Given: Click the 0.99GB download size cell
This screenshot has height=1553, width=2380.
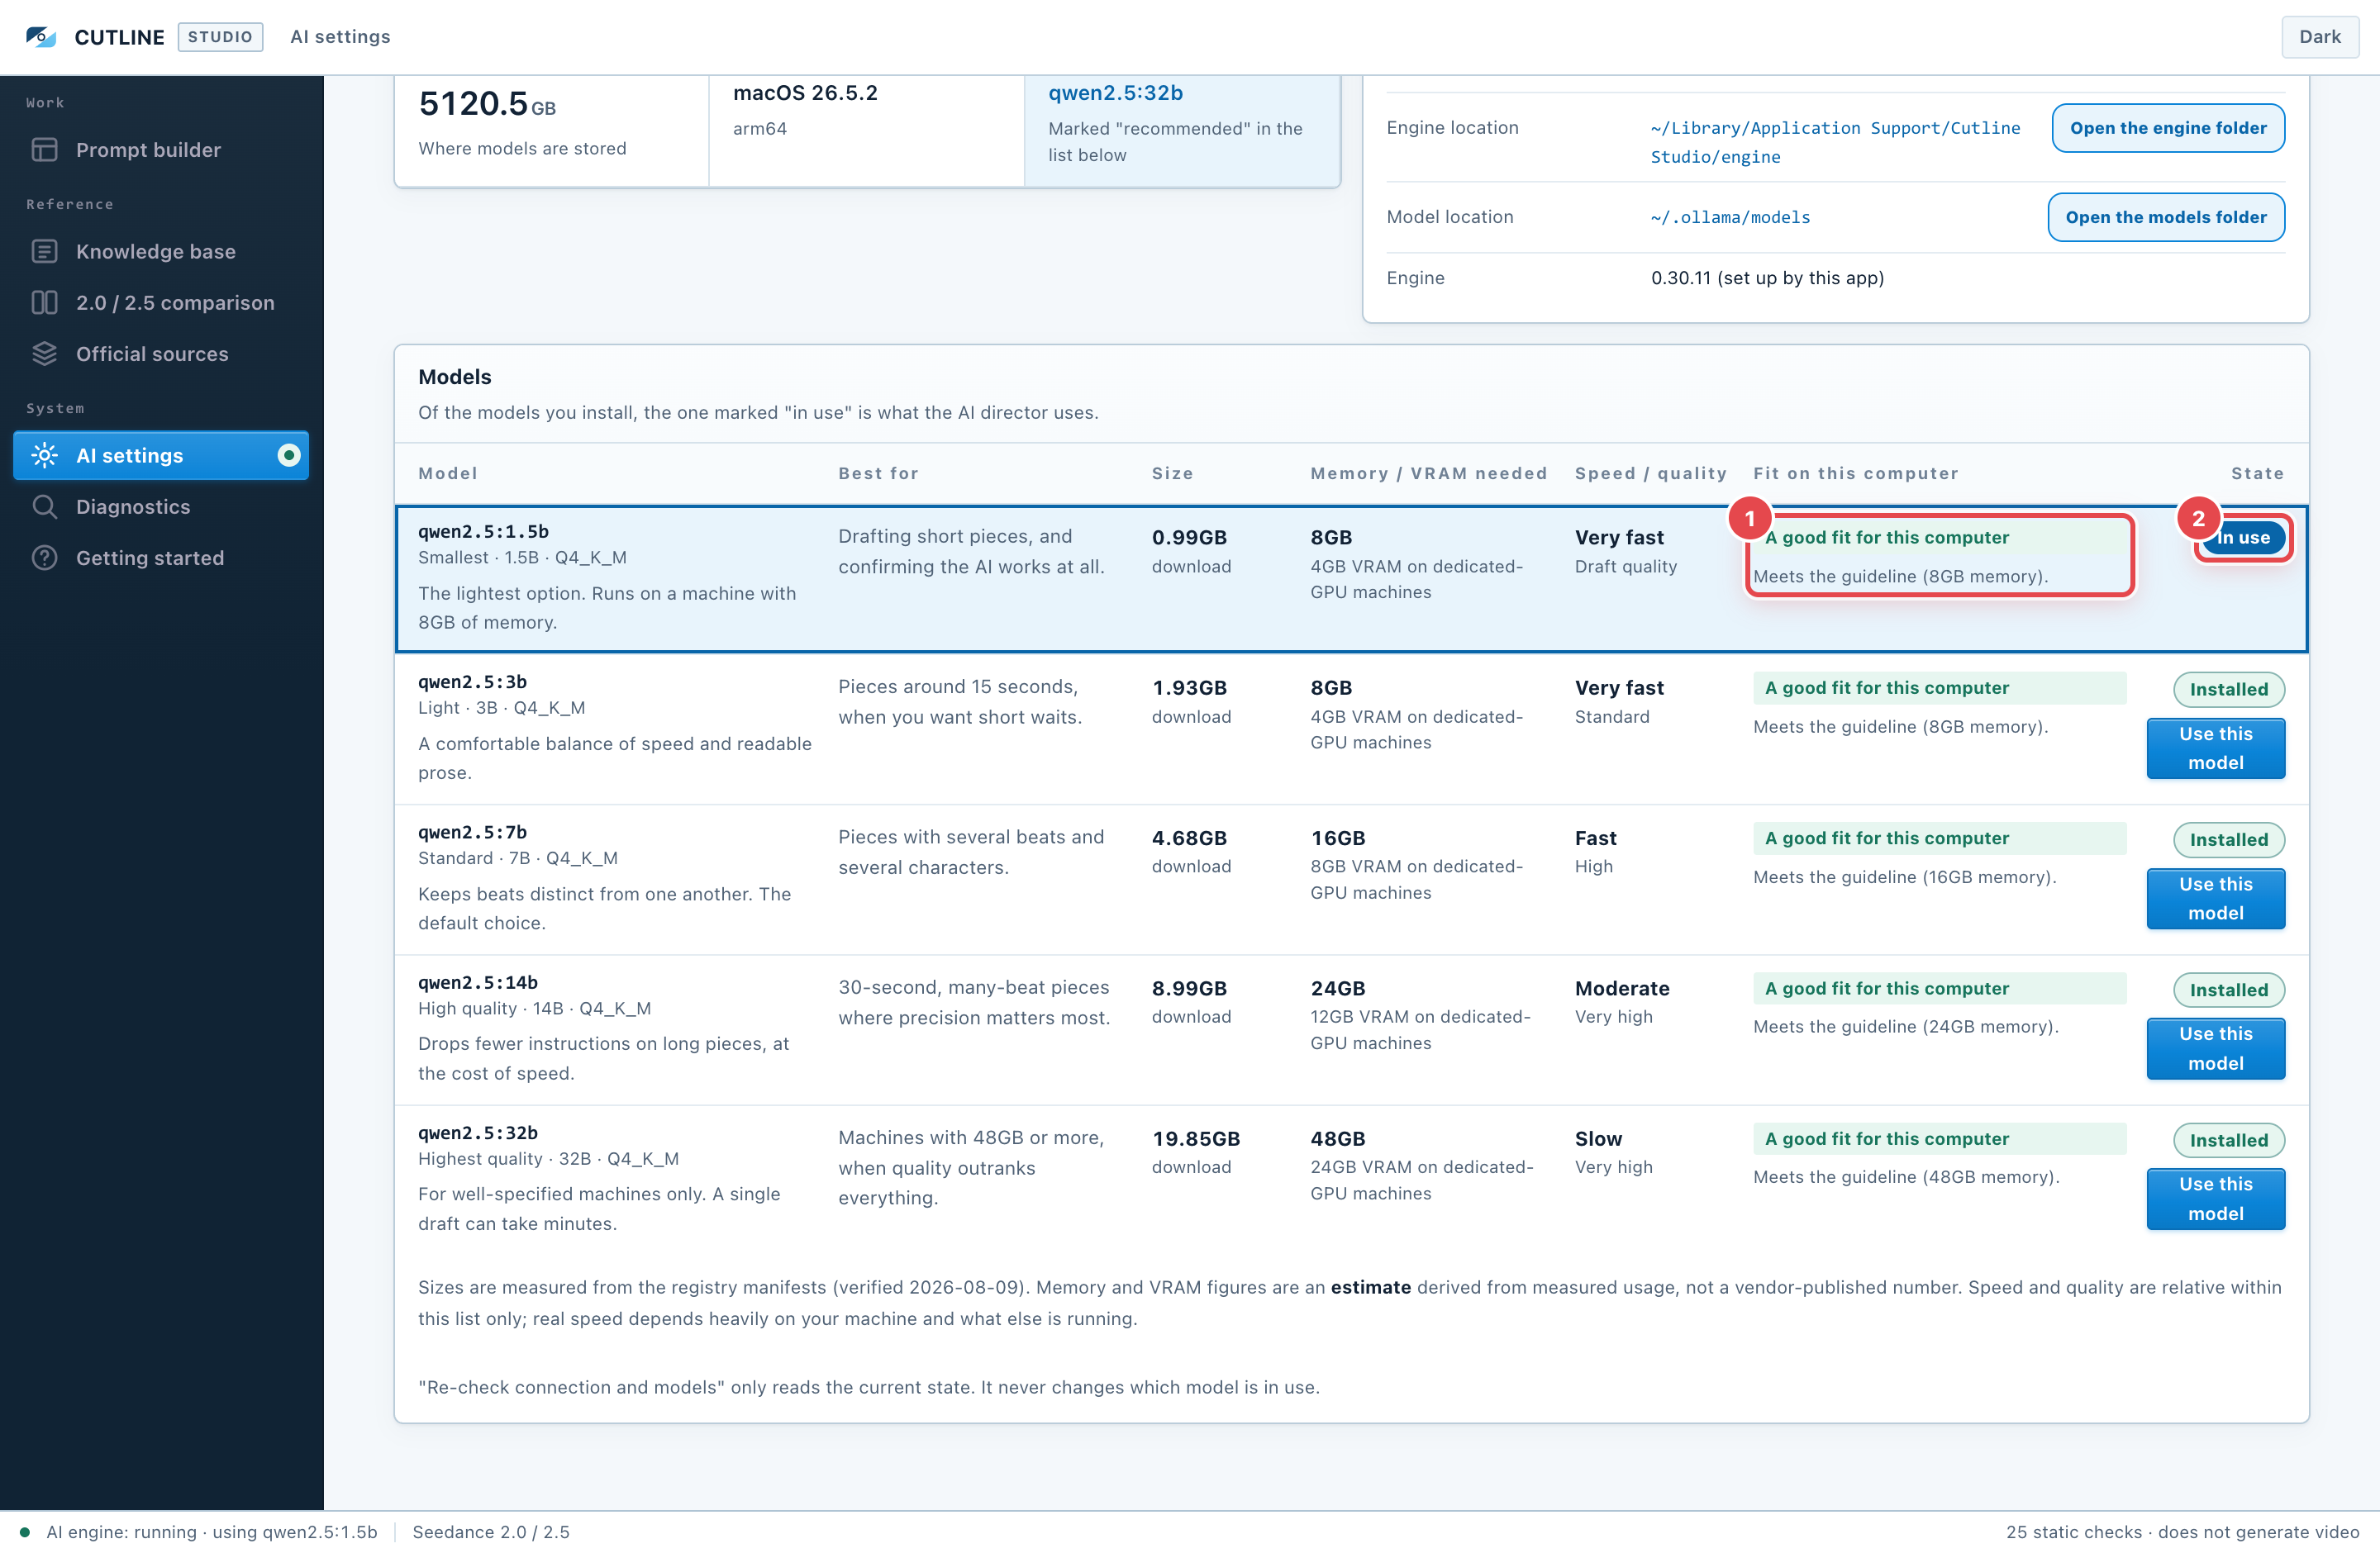Looking at the screenshot, I should coord(1191,551).
